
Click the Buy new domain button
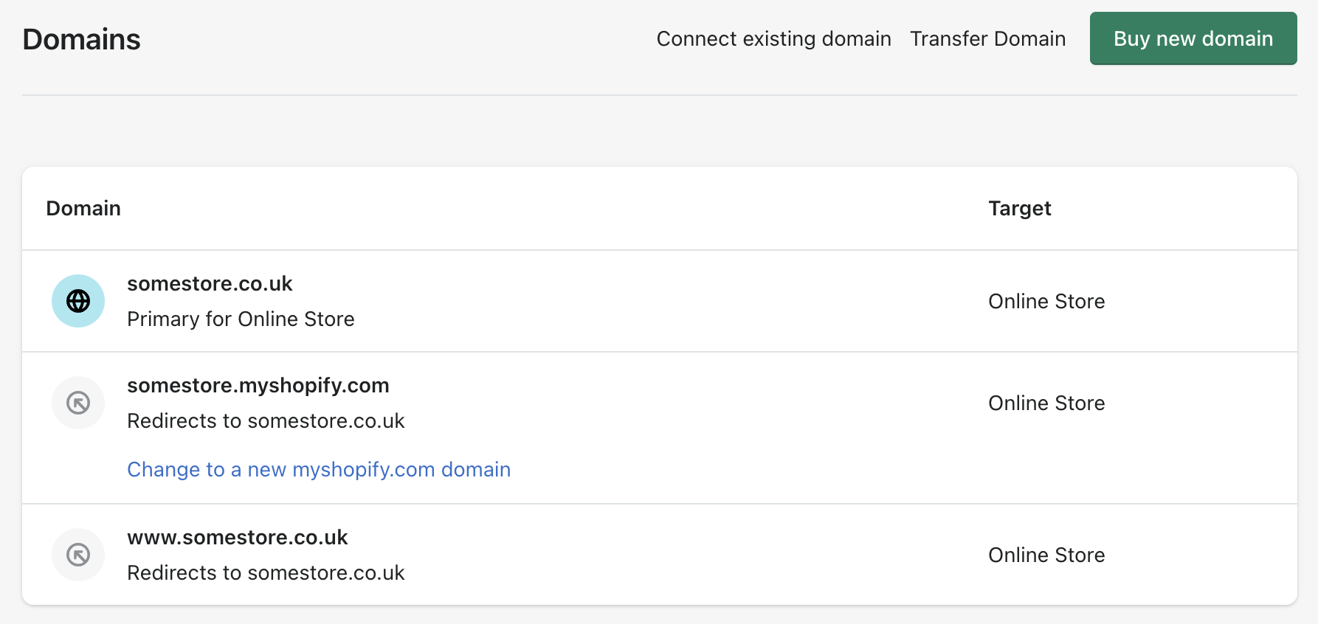click(x=1193, y=38)
